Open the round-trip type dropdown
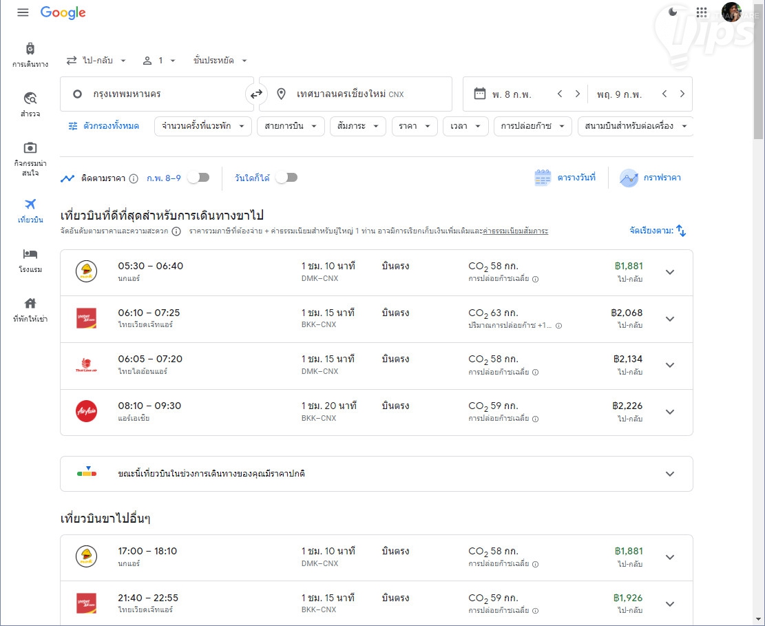Viewport: 765px width, 626px height. click(96, 61)
